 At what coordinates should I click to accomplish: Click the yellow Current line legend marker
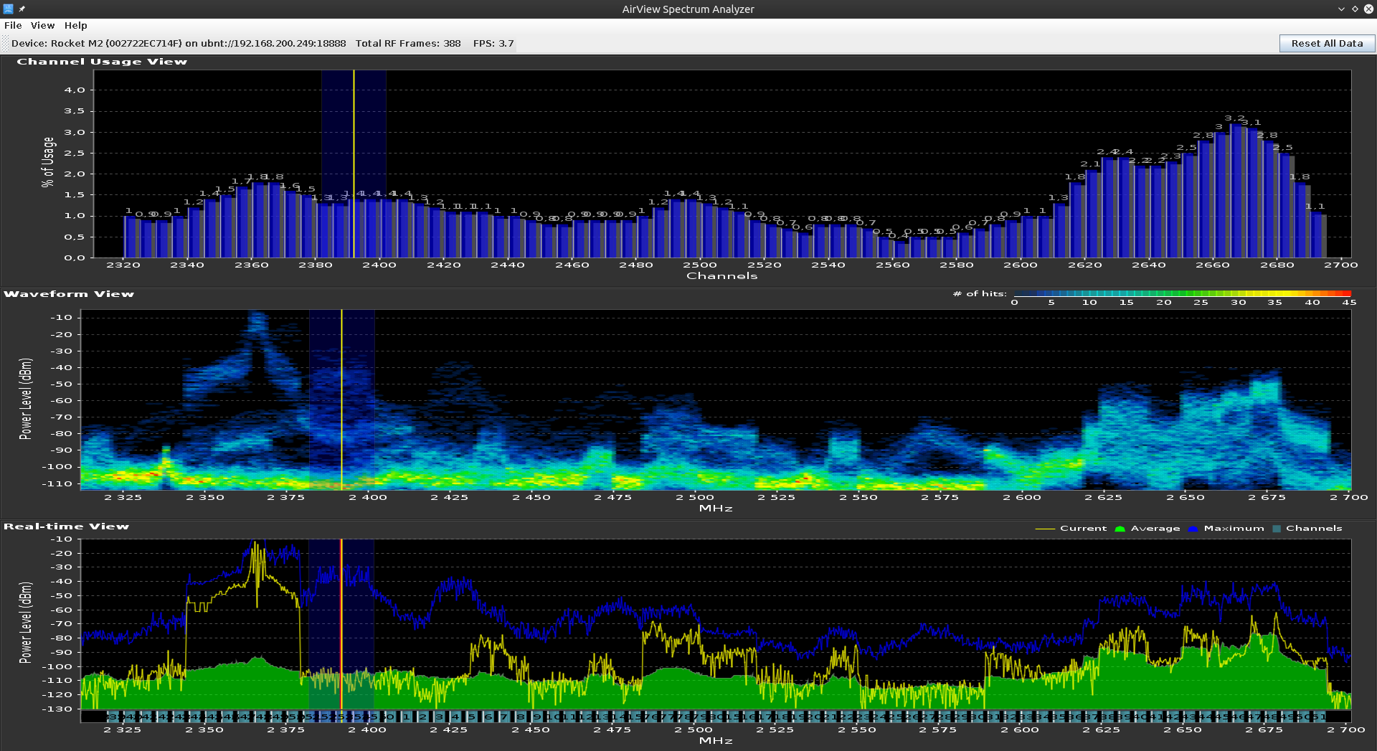(1045, 529)
